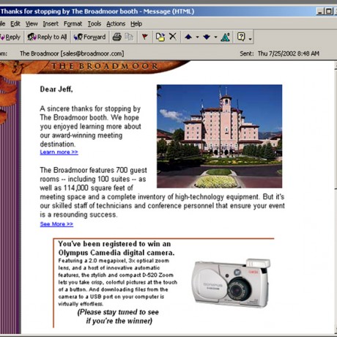The height and width of the screenshot is (337, 337).
Task: Expand toolbar options dropdown arrow
Action: click(251, 38)
